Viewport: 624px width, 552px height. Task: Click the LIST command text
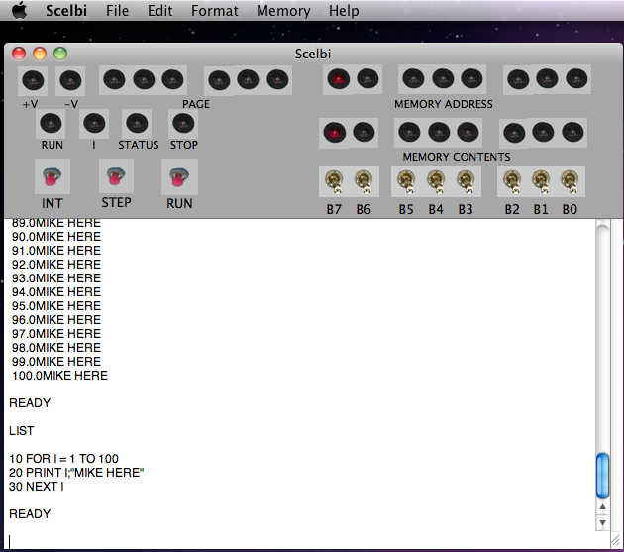coord(22,430)
